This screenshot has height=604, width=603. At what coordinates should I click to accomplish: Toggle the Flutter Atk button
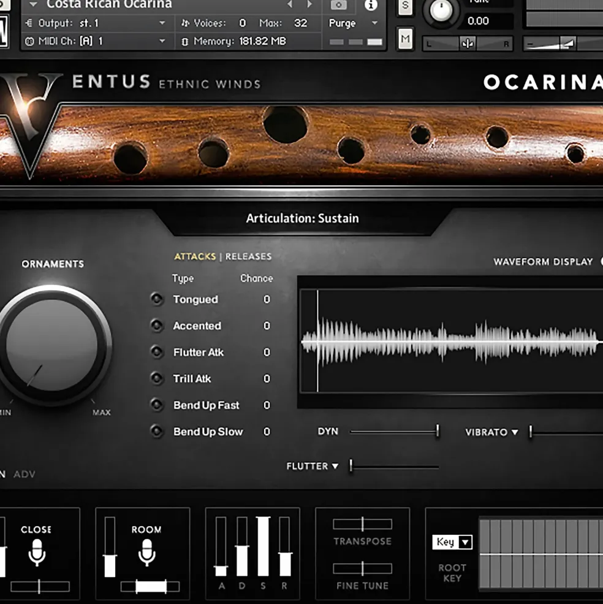(x=157, y=352)
